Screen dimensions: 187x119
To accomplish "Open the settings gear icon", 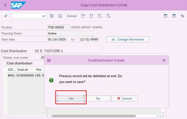I will coord(182,16).
